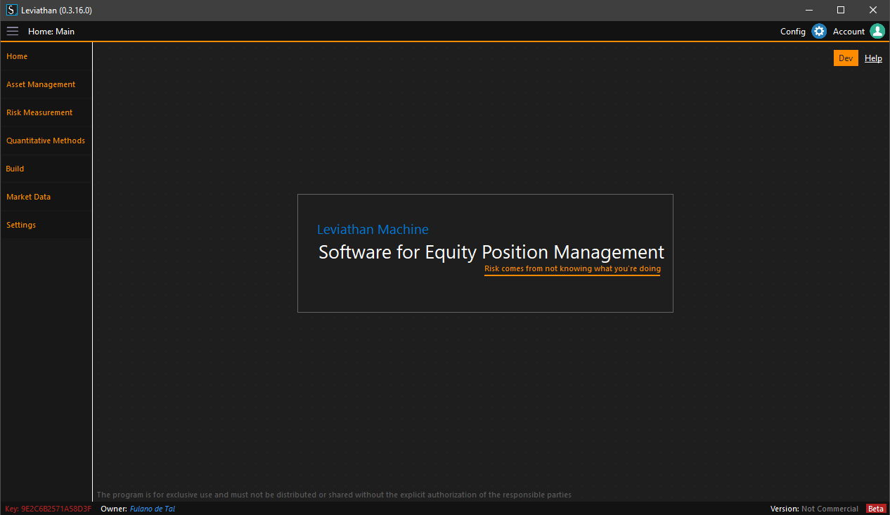Click the Leviathan Machine heading
This screenshot has width=890, height=515.
[373, 230]
